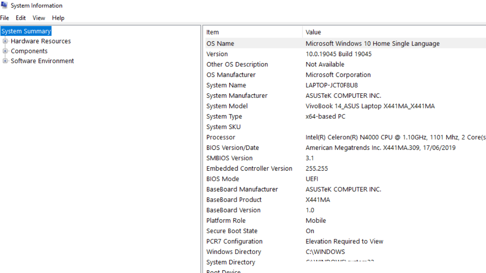Expand the Components node
The width and height of the screenshot is (486, 273).
[5, 51]
